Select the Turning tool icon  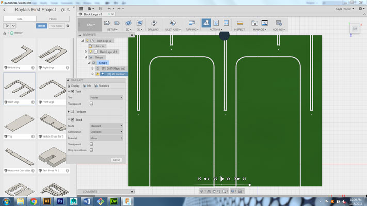tap(192, 23)
